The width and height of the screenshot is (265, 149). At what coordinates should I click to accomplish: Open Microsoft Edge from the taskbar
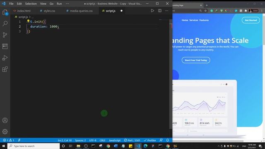pyautogui.click(x=145, y=146)
